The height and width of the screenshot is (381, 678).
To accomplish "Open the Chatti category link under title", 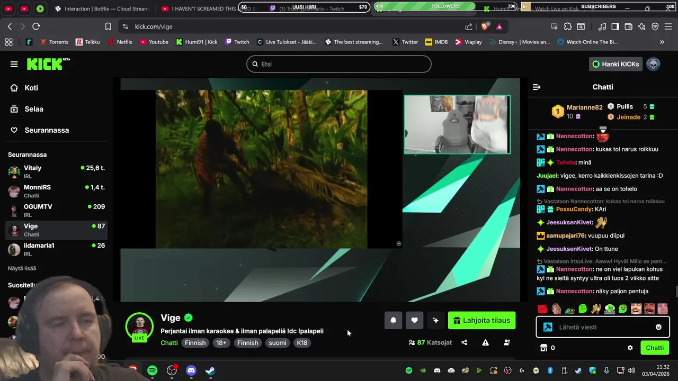I will 169,343.
